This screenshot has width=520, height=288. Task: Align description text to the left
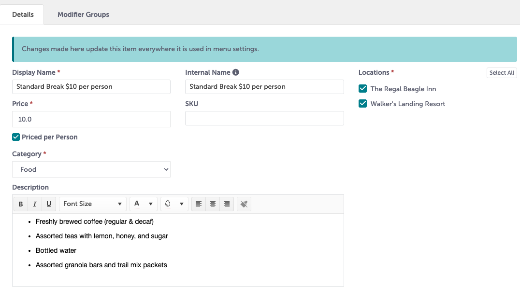198,204
